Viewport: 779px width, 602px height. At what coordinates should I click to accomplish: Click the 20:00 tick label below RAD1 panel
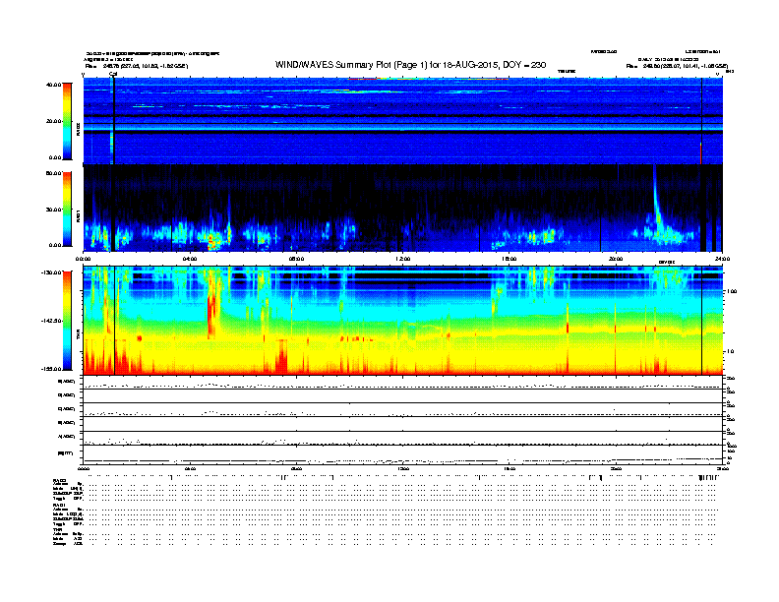[616, 259]
